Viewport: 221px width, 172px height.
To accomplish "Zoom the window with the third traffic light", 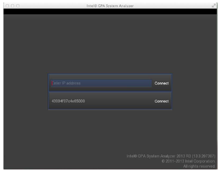I will click(x=18, y=6).
